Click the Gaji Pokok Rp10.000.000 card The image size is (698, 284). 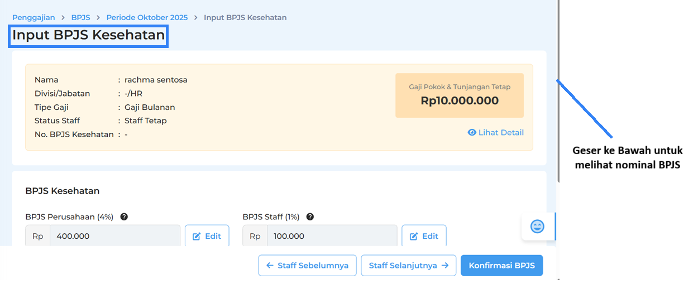tap(459, 95)
